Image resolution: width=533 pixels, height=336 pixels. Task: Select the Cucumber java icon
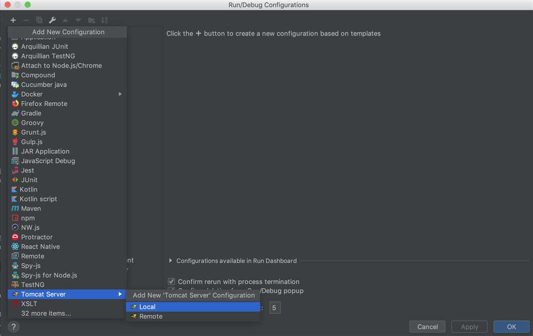pos(15,85)
